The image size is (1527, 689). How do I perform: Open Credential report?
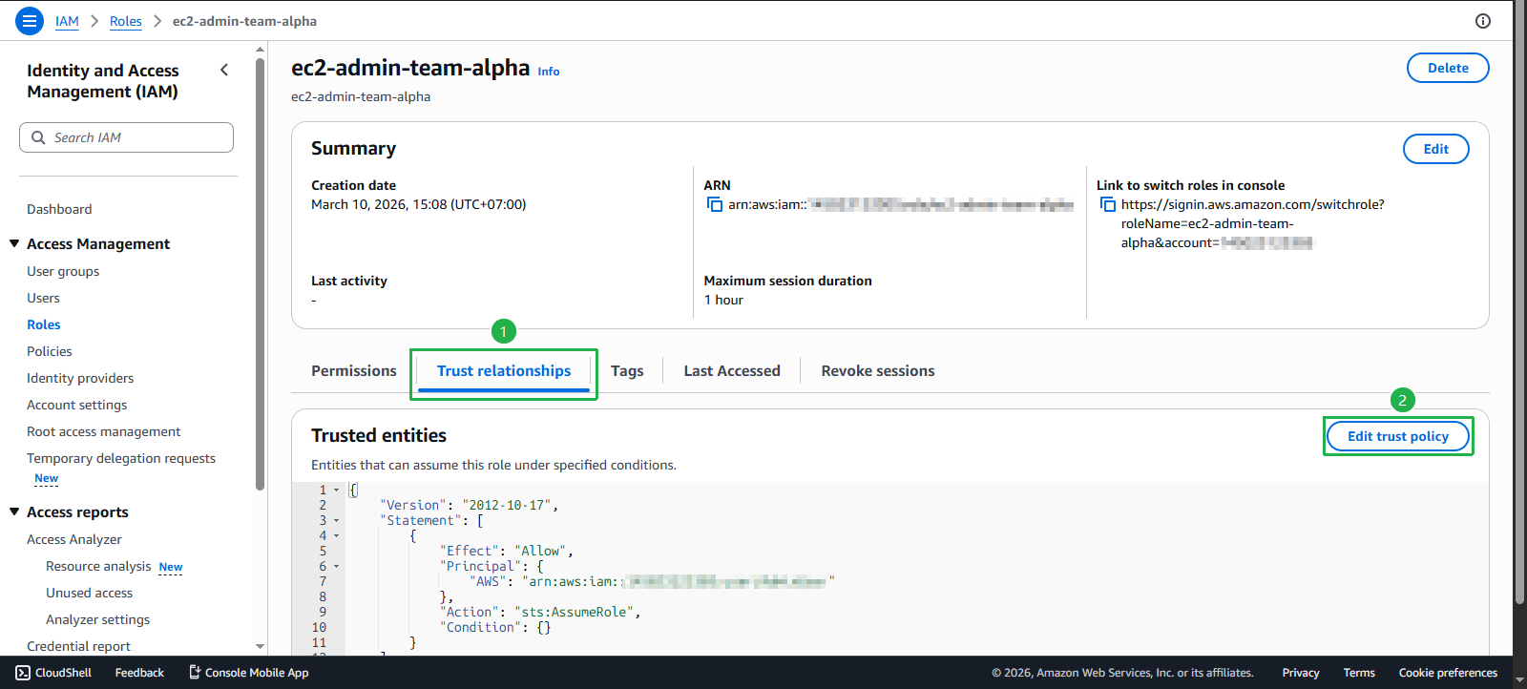point(78,646)
